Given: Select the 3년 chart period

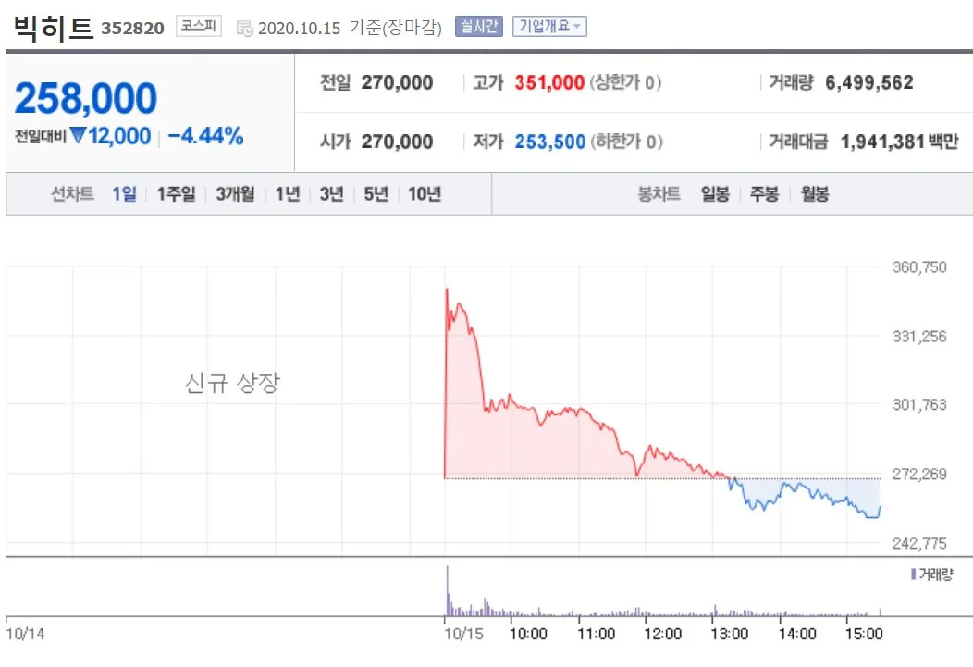Looking at the screenshot, I should point(331,194).
